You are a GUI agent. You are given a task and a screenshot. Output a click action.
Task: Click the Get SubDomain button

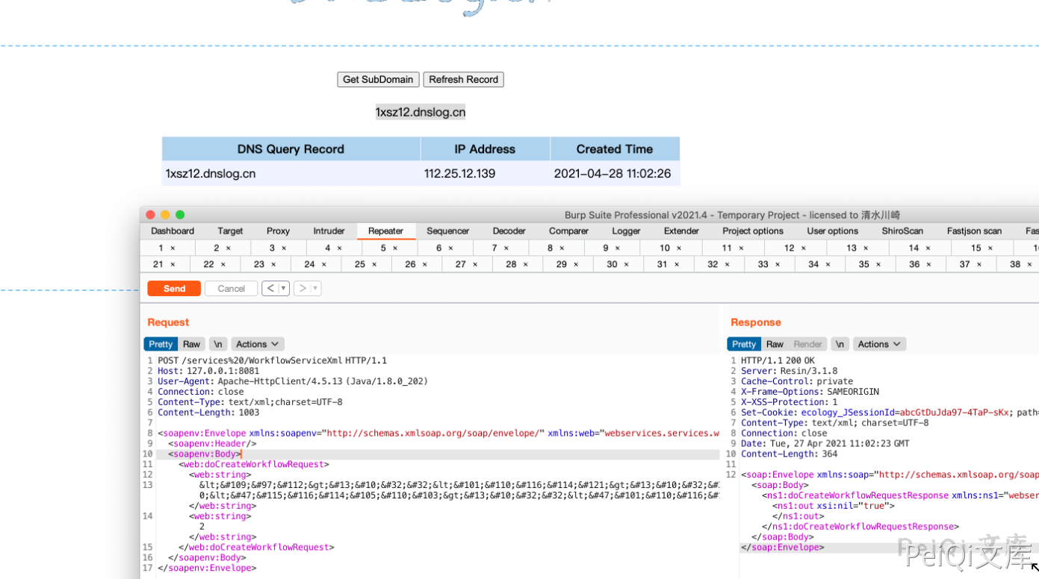[378, 80]
